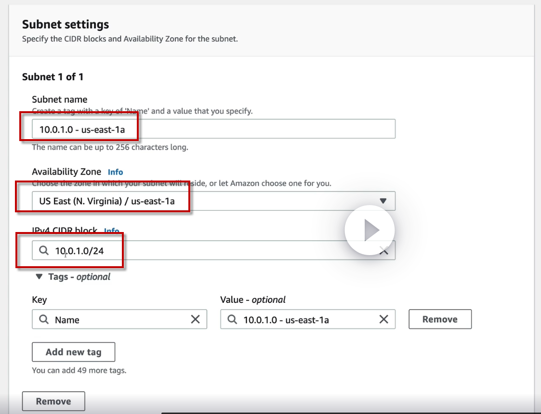Clear the Value field using its X icon
Image resolution: width=541 pixels, height=414 pixels.
[x=384, y=320]
